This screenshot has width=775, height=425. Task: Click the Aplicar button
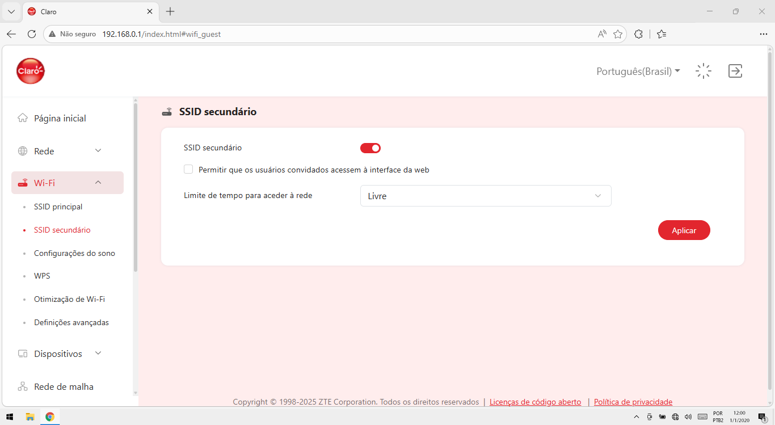[684, 230]
